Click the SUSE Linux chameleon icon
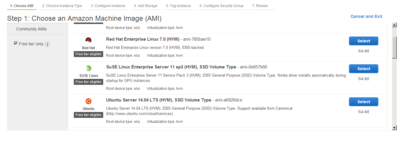 [88, 68]
